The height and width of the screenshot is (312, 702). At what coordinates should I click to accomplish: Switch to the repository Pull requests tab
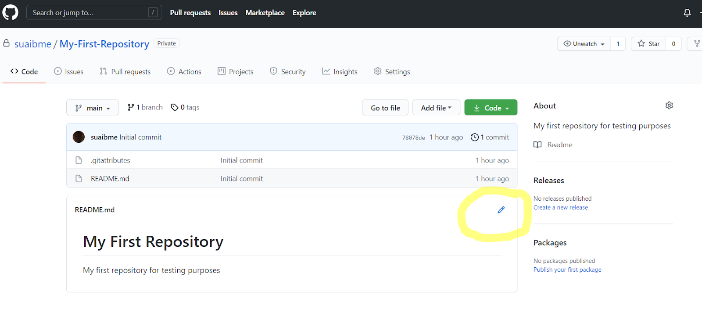click(x=125, y=71)
